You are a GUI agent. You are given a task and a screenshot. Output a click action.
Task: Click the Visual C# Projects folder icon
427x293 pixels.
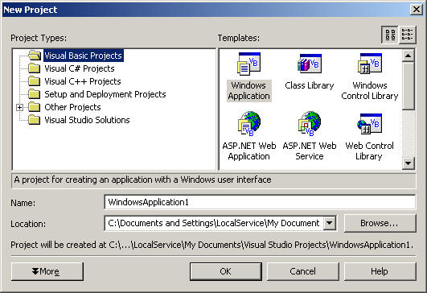(x=35, y=68)
